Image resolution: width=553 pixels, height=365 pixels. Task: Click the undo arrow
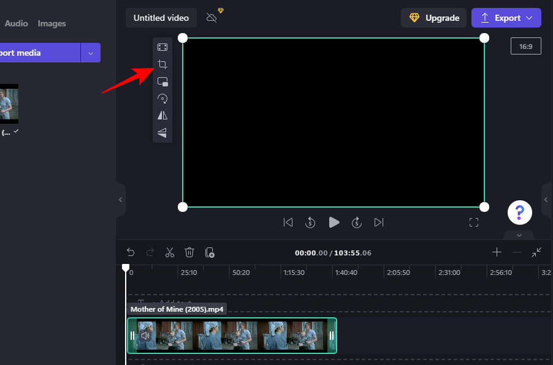(131, 252)
